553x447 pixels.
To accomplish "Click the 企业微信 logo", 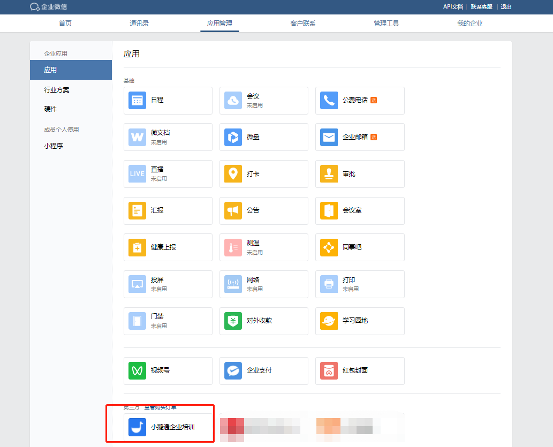I will tap(48, 7).
